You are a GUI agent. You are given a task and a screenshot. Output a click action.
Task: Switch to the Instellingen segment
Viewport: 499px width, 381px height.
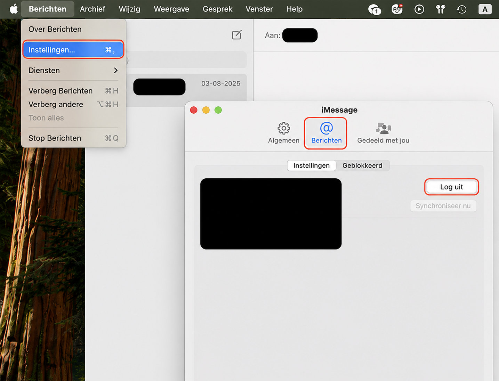point(312,165)
